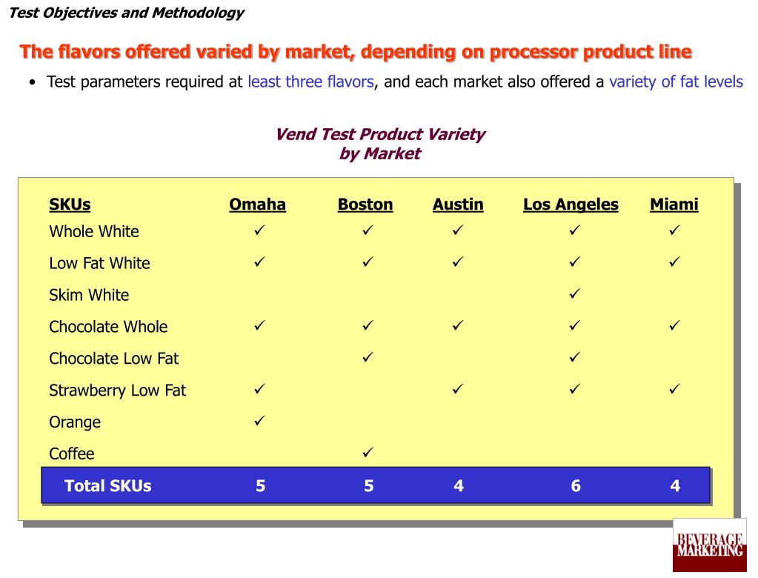Click the blue 'variety of fat levels' text
Viewport: 758px width, 578px height.
click(676, 82)
